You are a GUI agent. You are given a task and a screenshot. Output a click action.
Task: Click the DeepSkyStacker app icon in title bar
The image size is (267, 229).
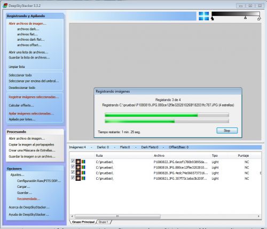tap(5, 6)
